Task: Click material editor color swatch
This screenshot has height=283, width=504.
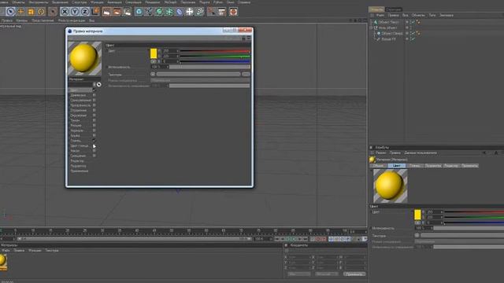Action: (154, 53)
